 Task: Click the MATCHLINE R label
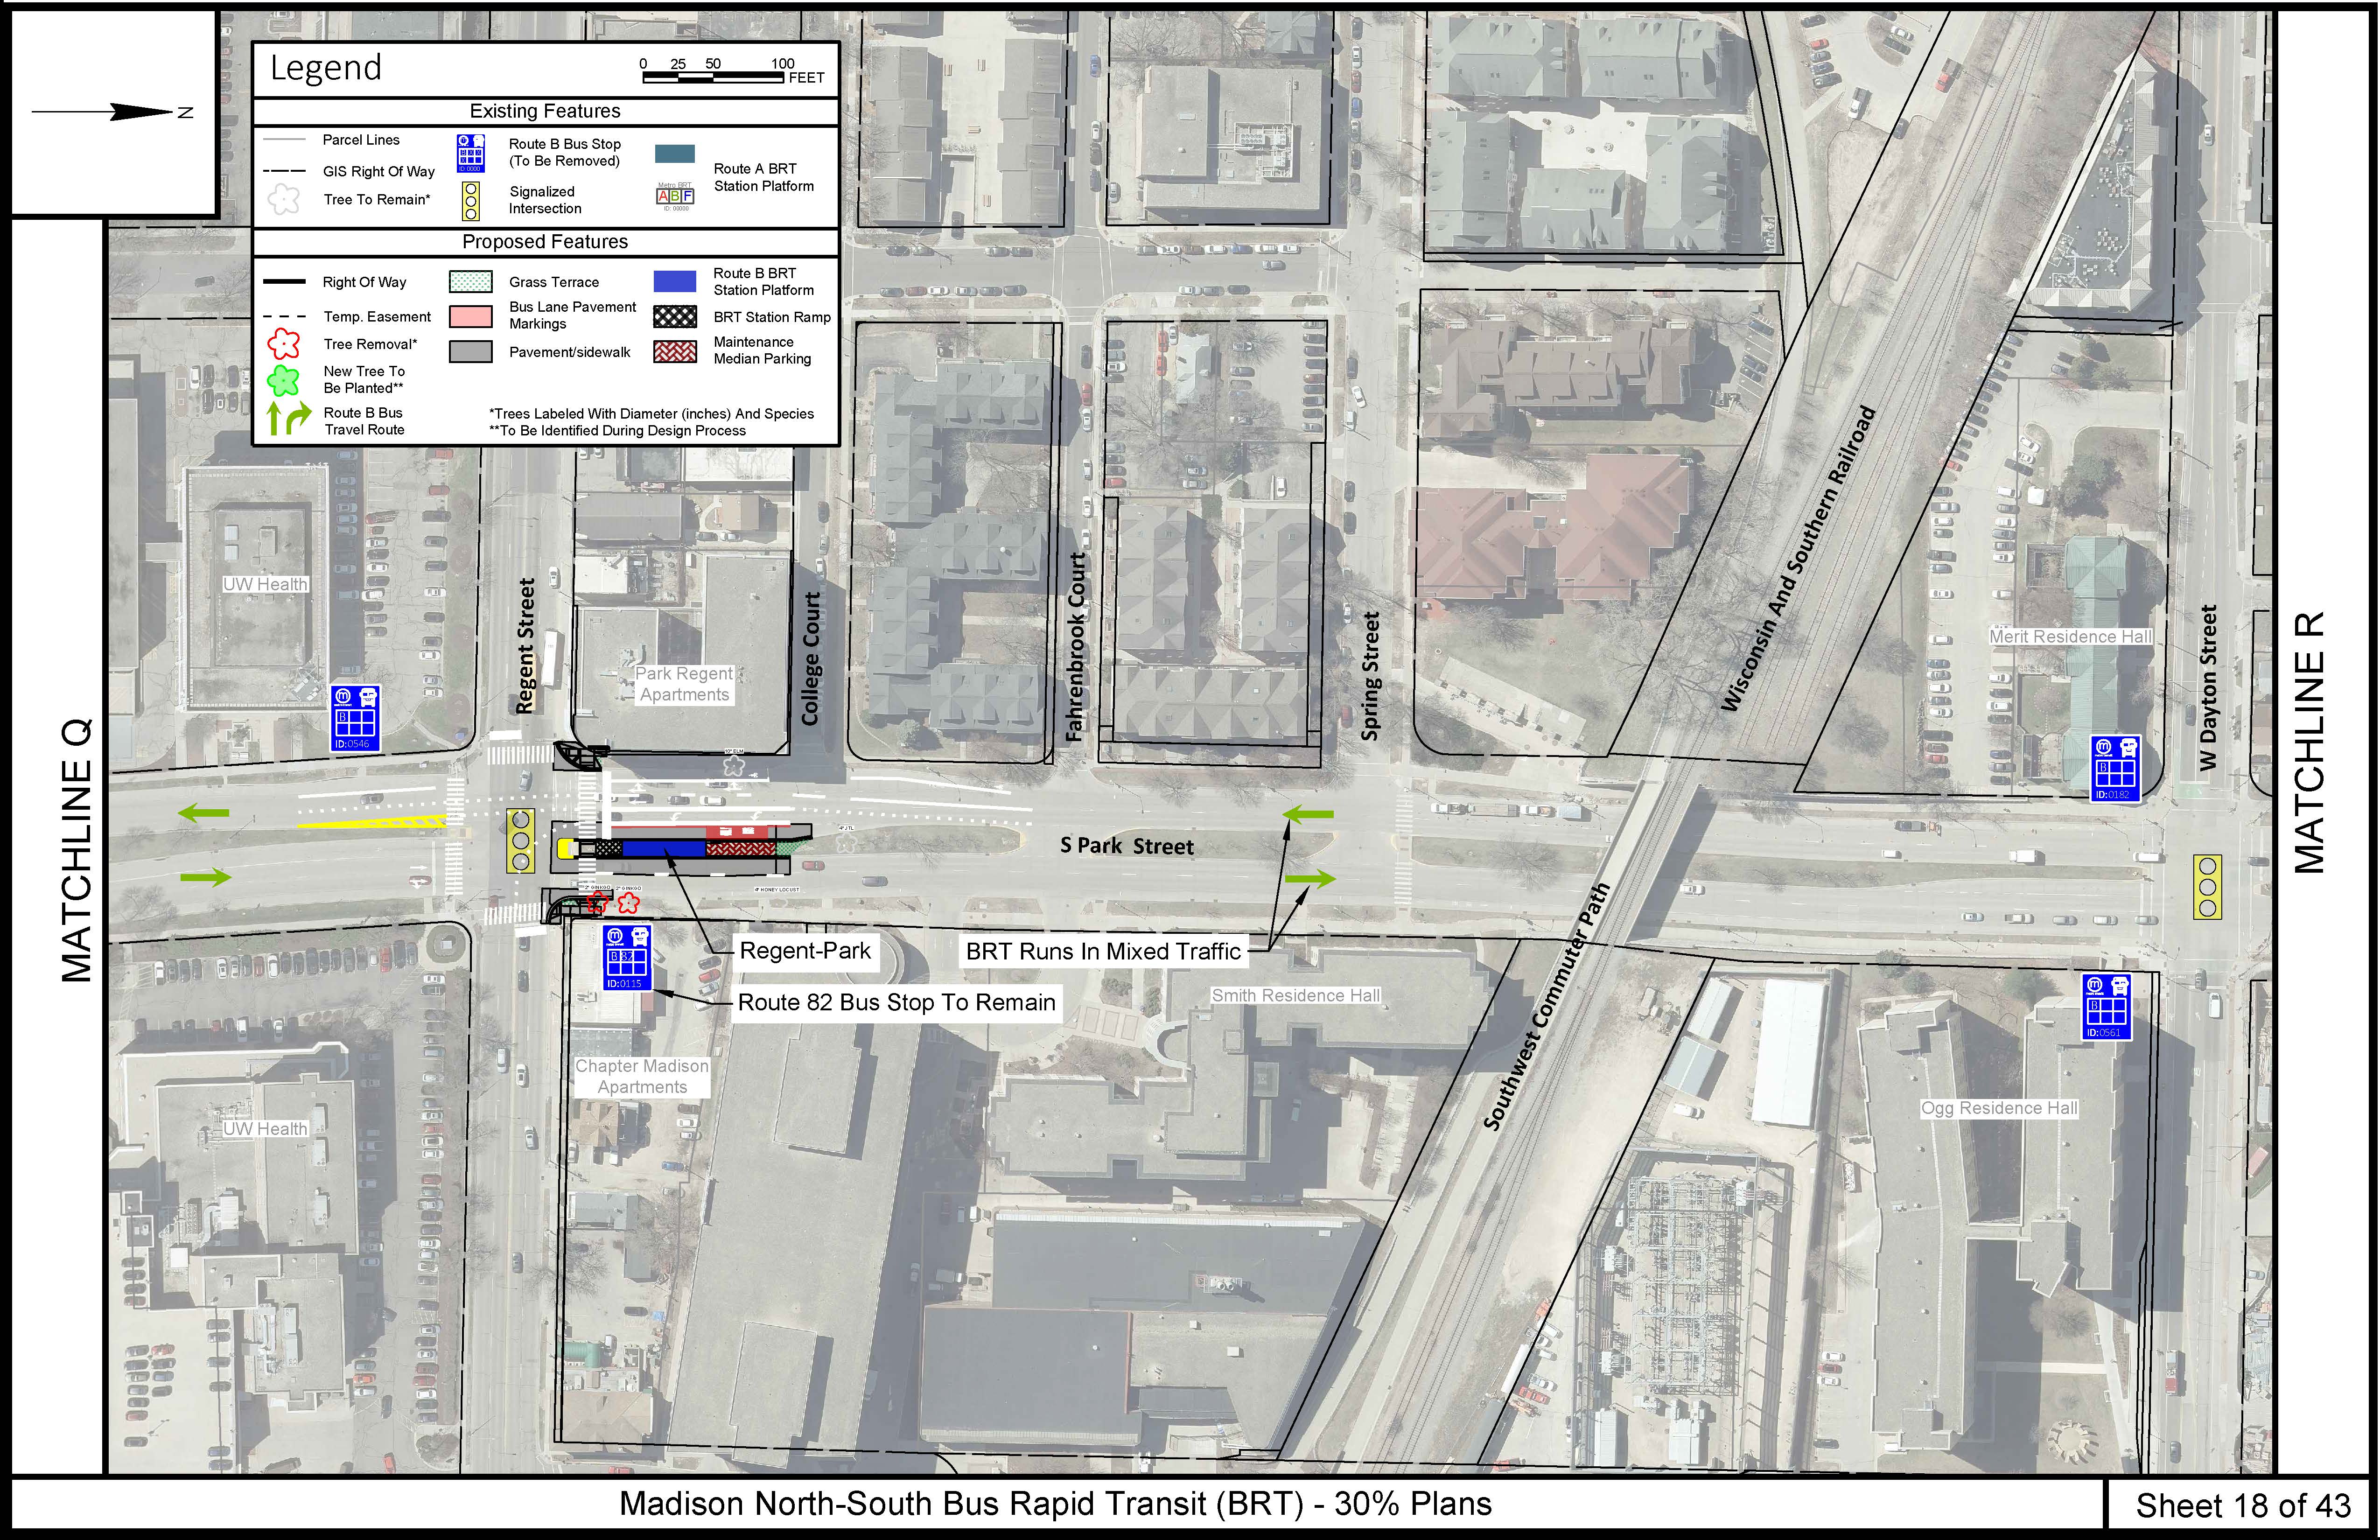pos(2309,742)
